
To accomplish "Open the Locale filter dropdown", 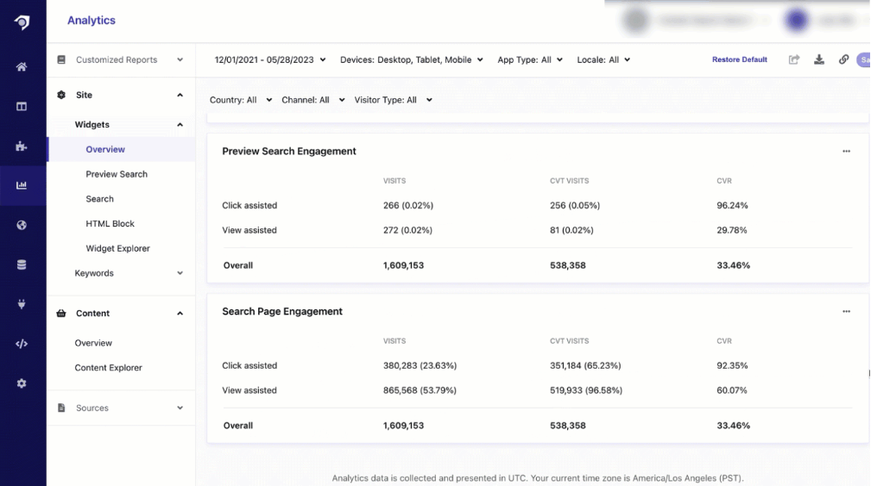I will click(603, 59).
